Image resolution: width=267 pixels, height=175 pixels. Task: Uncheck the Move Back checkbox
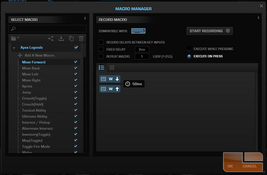(76, 68)
